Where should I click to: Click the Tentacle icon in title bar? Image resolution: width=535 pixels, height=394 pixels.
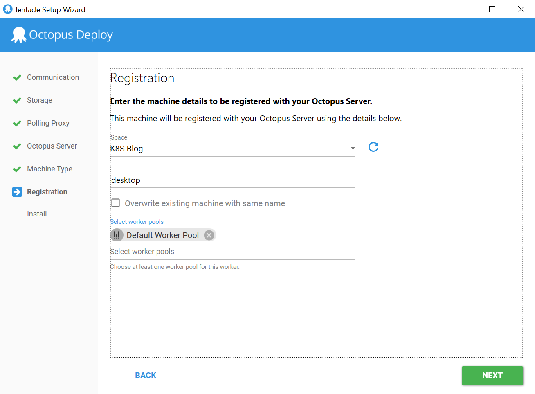pyautogui.click(x=7, y=9)
